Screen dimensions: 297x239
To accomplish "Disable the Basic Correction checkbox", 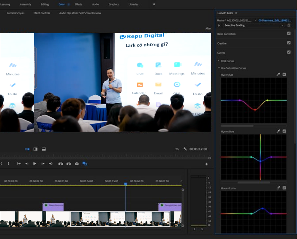I will [289, 33].
